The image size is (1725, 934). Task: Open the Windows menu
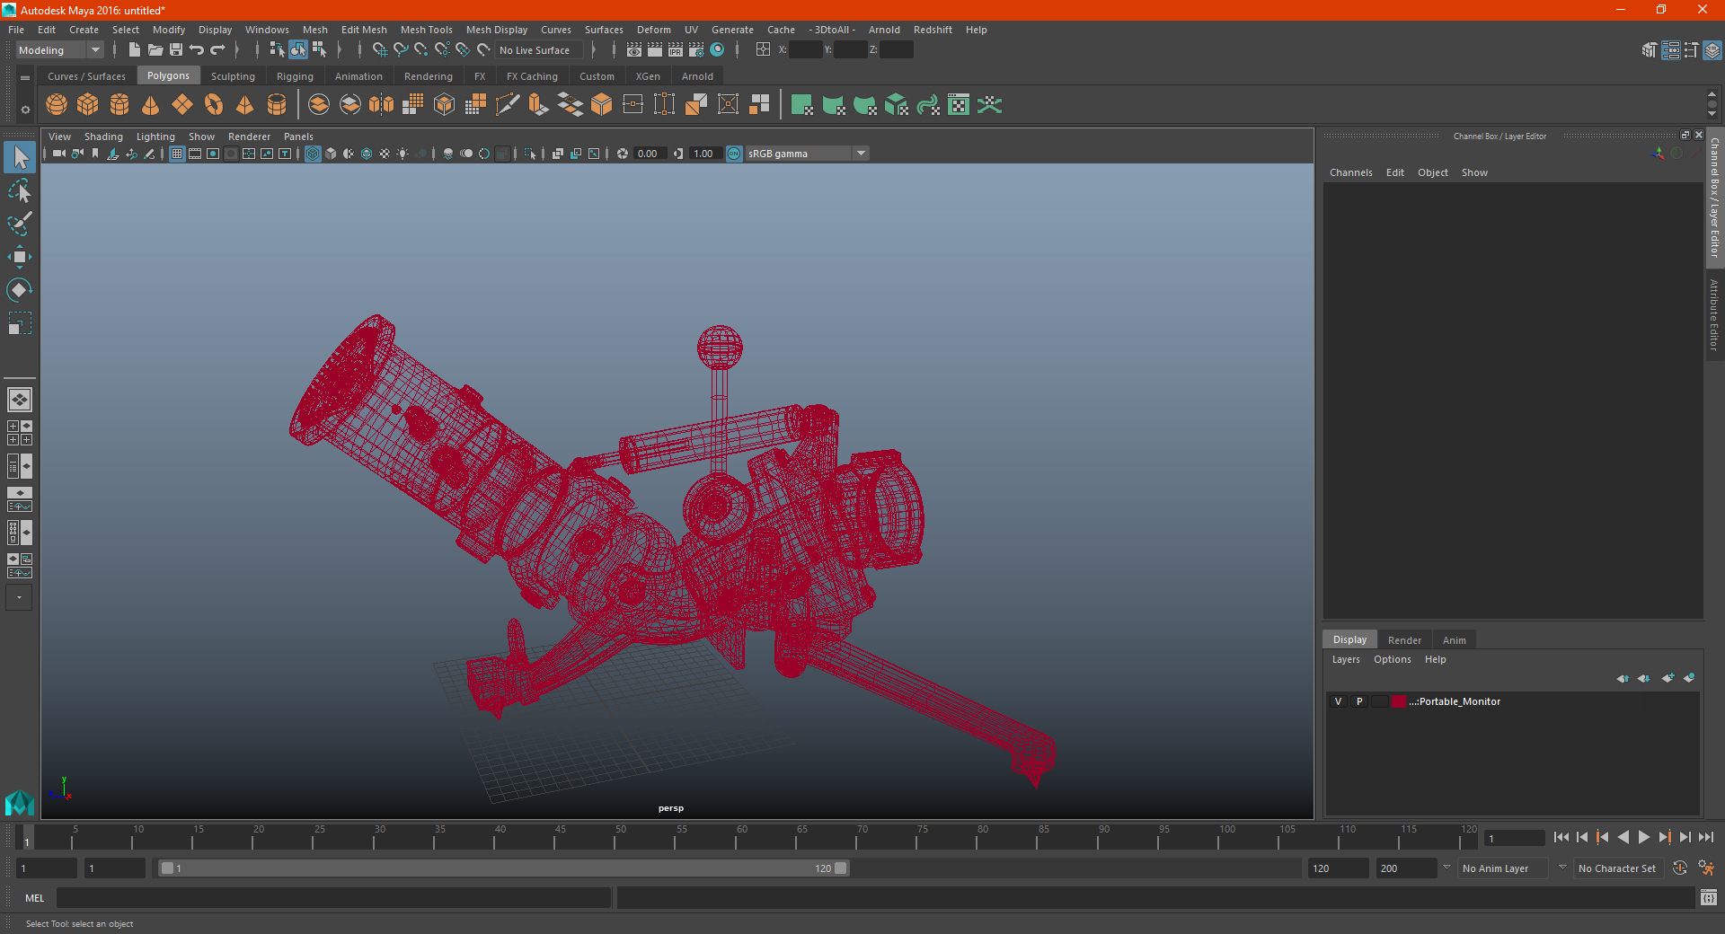click(x=267, y=30)
